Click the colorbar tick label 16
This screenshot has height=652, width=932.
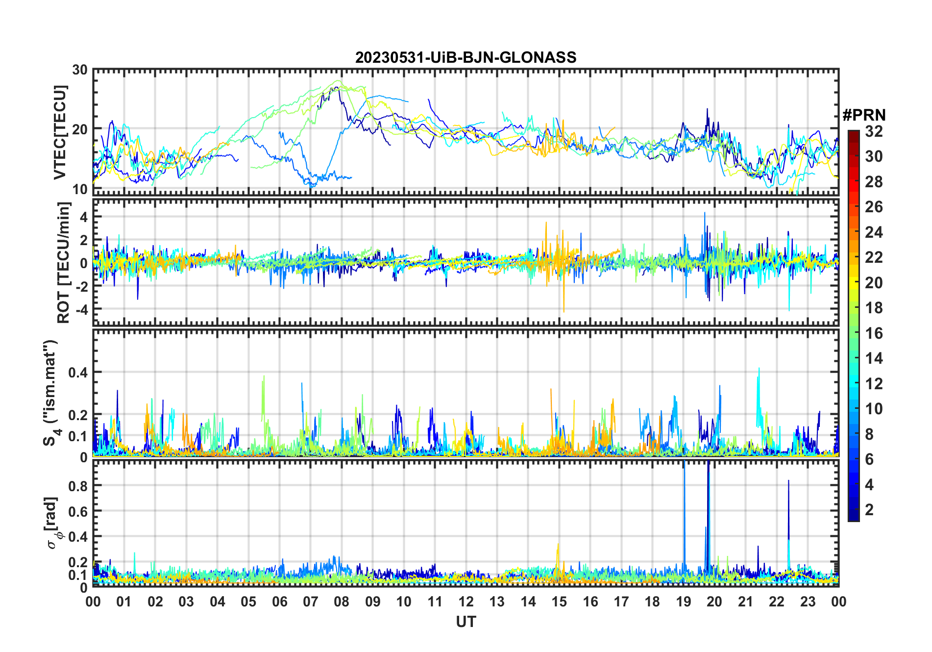click(874, 333)
